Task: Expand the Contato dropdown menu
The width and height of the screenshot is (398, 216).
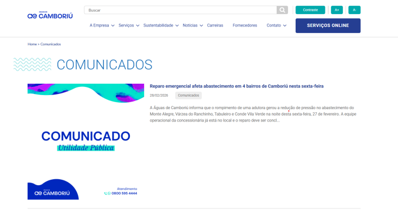Action: click(276, 25)
